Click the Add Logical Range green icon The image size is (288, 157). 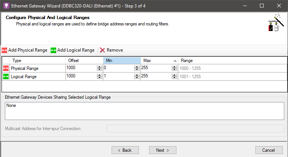[53, 50]
